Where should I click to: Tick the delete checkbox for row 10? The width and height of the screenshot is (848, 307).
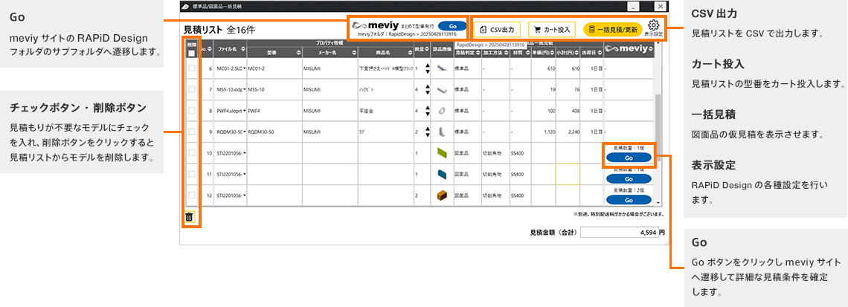pos(192,153)
